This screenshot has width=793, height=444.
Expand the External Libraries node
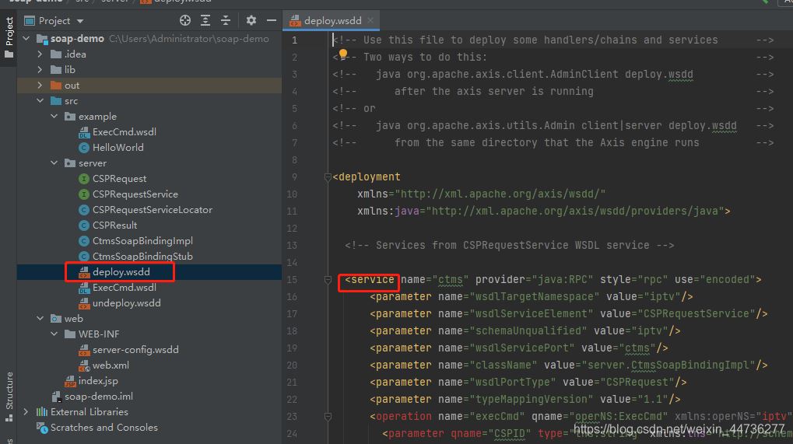(26, 412)
